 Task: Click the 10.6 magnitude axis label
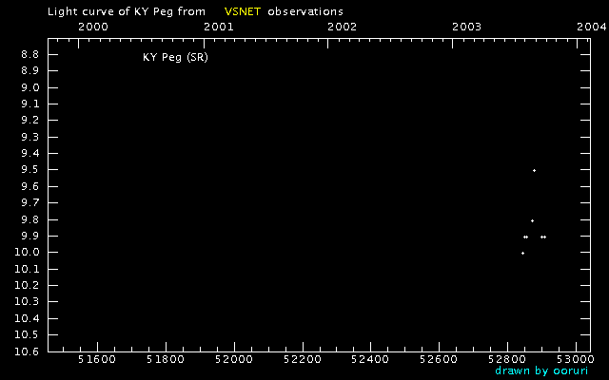pyautogui.click(x=27, y=351)
